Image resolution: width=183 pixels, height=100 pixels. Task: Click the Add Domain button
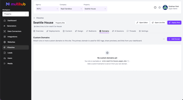coord(174,39)
